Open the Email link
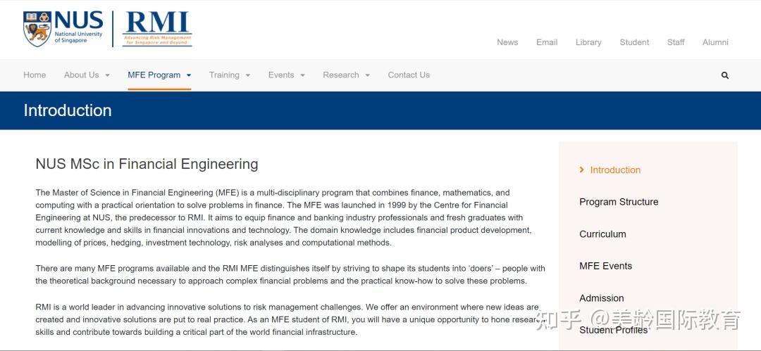Viewport: 761px width, 351px height. coord(547,42)
